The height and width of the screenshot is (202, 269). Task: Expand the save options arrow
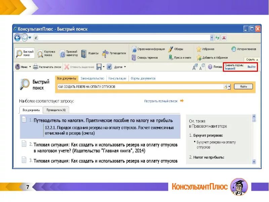tap(104, 67)
